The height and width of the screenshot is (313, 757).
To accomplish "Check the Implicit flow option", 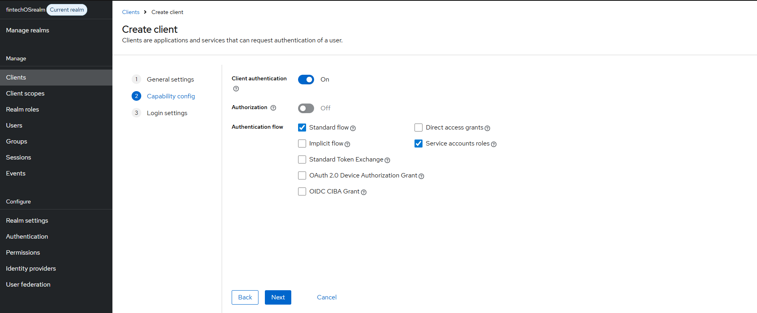I will tap(302, 144).
